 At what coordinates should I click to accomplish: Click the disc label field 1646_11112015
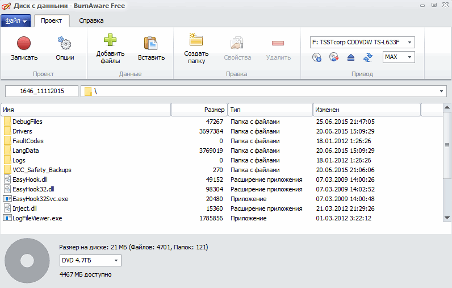tap(42, 91)
